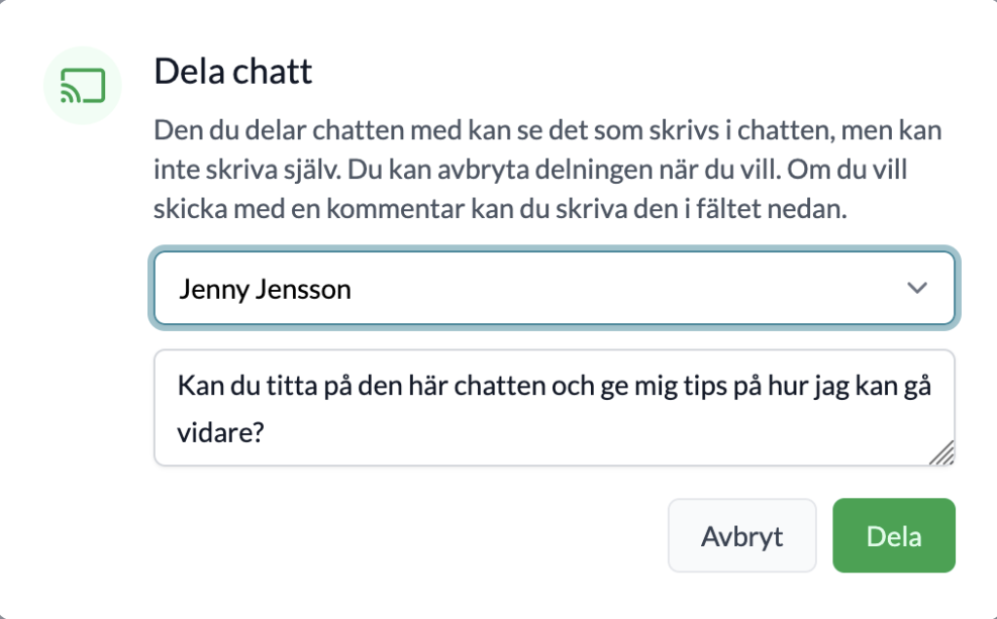
Task: Place cursor after the word "vidare?"
Action: (271, 433)
